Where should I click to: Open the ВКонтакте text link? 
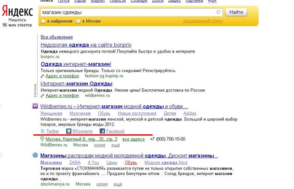[x=83, y=131]
